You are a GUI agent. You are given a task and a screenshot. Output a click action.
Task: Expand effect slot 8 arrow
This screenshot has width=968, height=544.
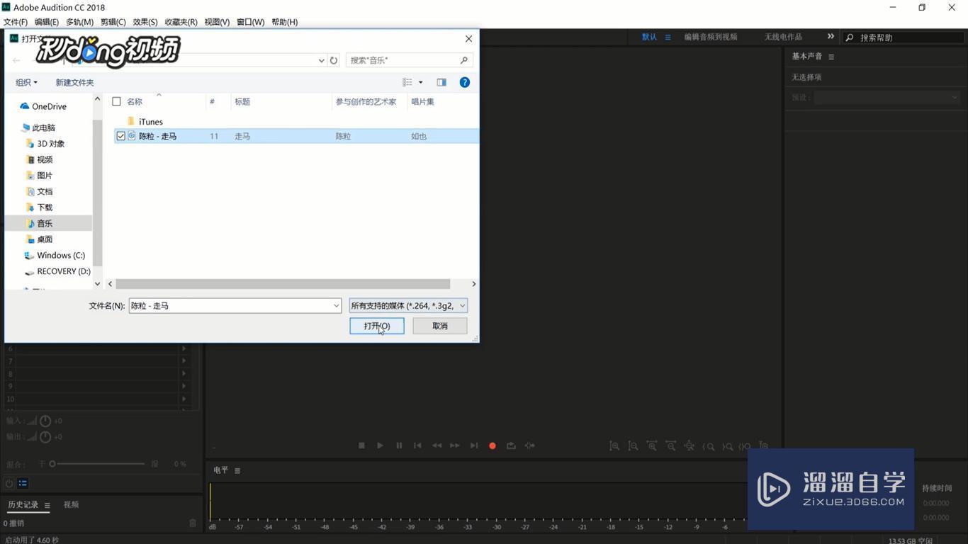[x=184, y=373]
